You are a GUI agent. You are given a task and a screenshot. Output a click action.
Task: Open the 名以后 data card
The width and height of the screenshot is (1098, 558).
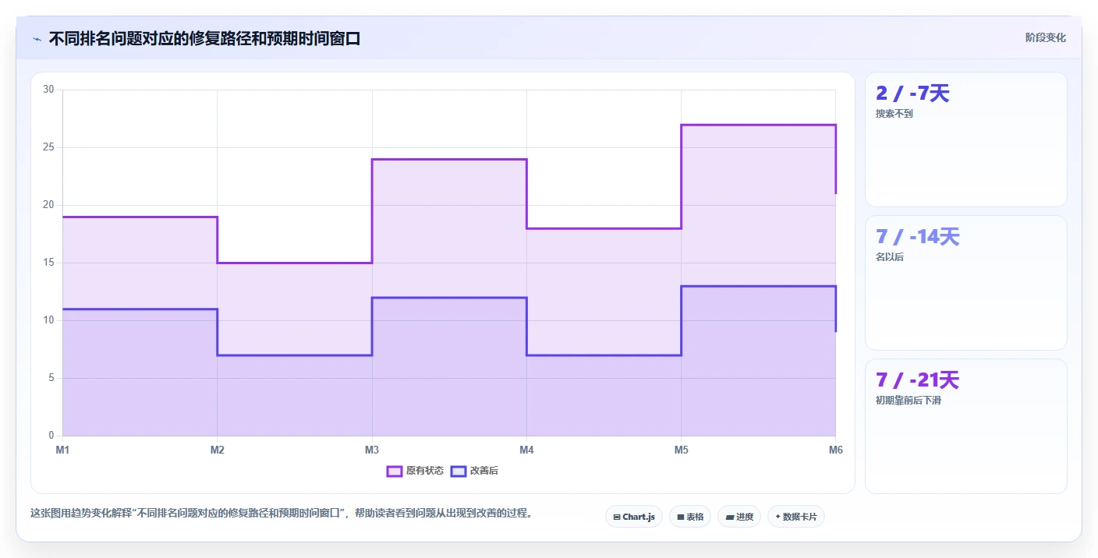[x=966, y=283]
